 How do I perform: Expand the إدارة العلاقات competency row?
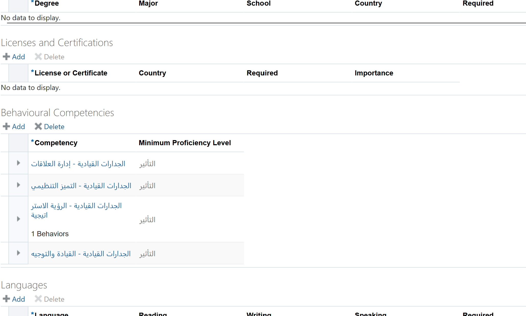click(18, 163)
